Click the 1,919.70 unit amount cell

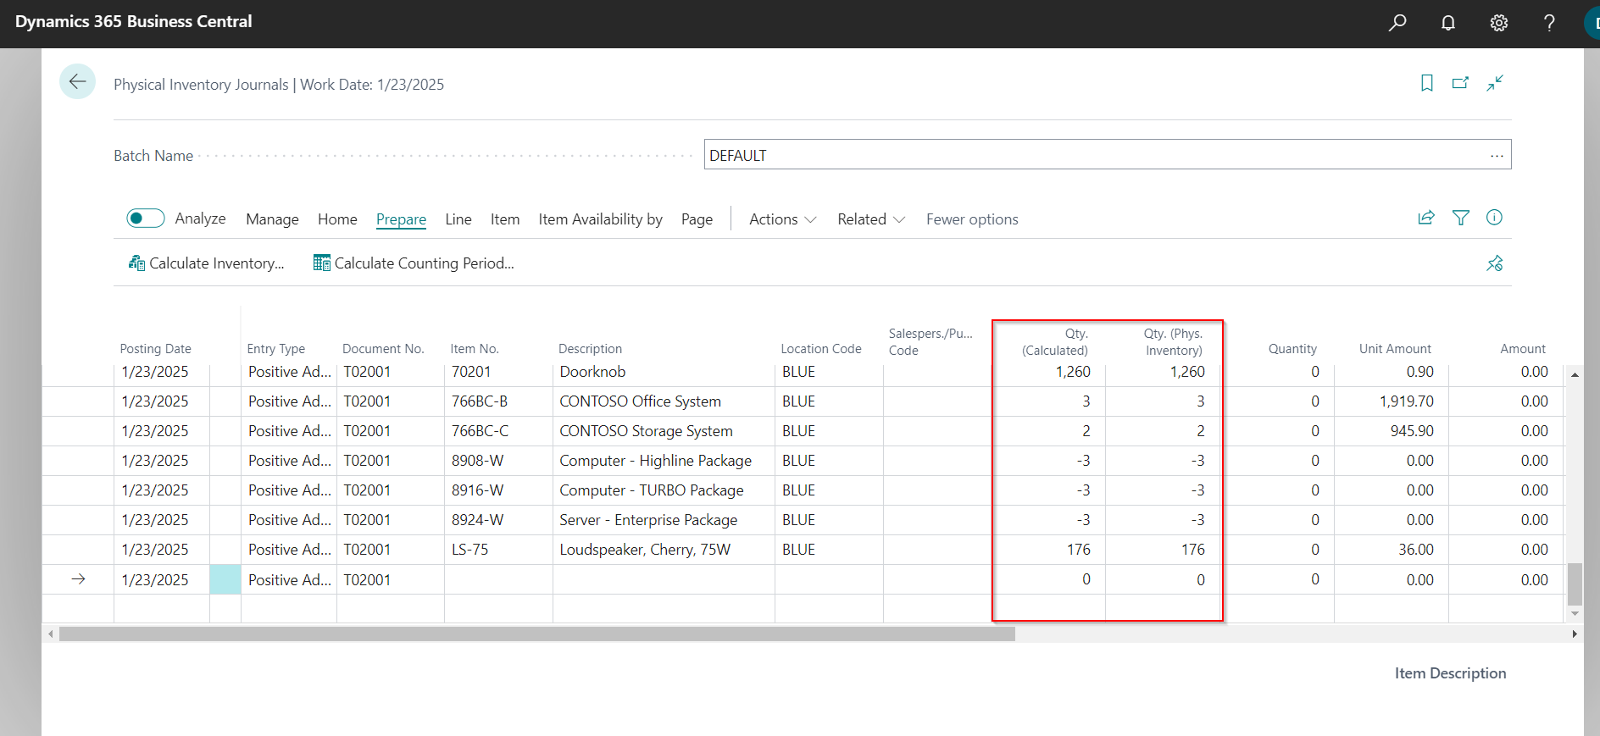[x=1392, y=401]
